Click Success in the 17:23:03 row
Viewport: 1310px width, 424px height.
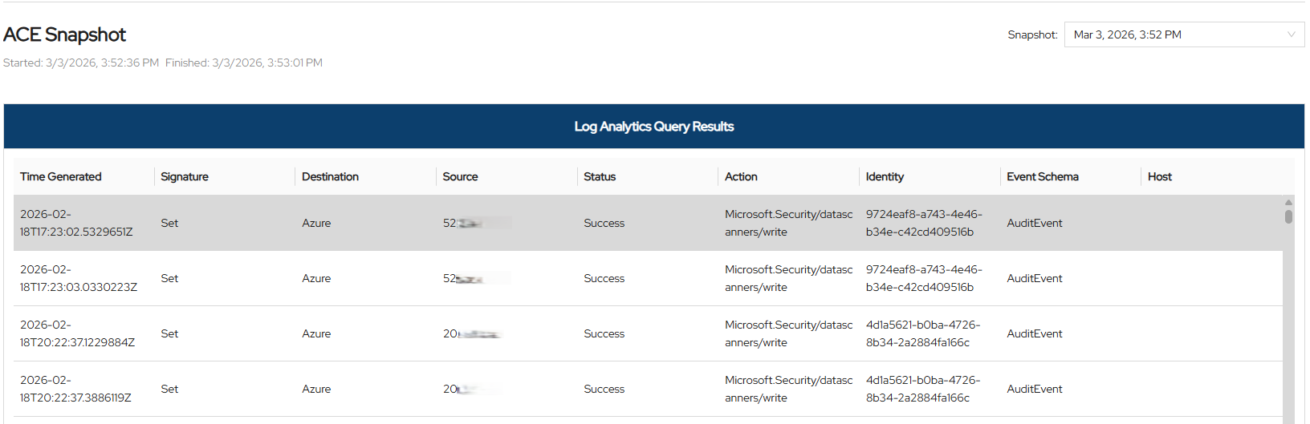[x=604, y=278]
